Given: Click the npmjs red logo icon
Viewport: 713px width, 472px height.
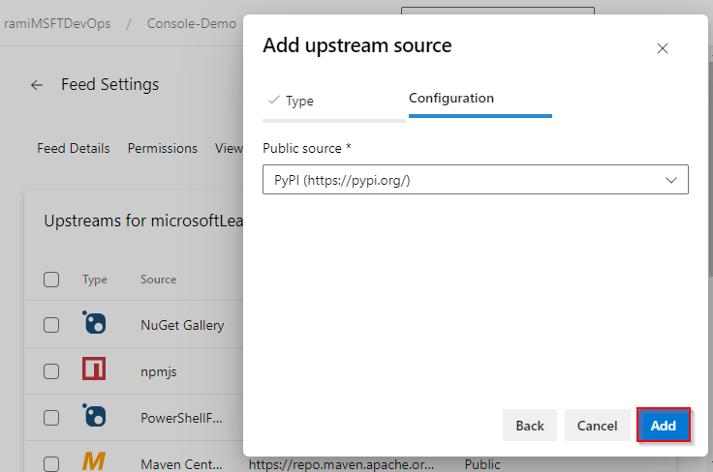Looking at the screenshot, I should click(x=94, y=369).
